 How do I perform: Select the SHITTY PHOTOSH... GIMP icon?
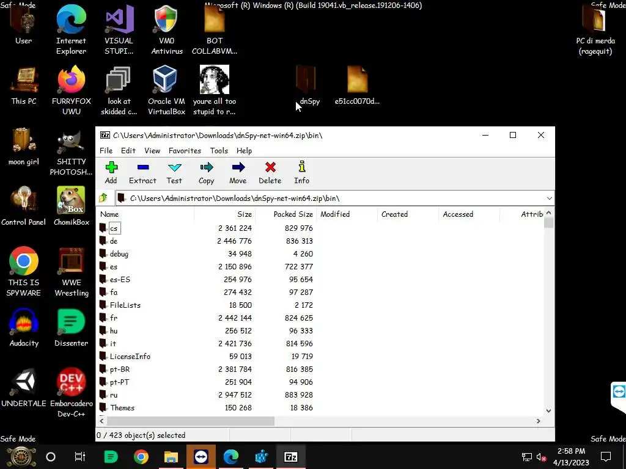[x=71, y=151]
